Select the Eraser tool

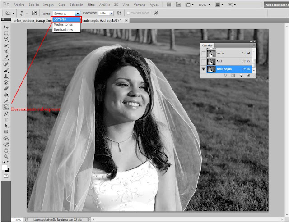coord(6,89)
